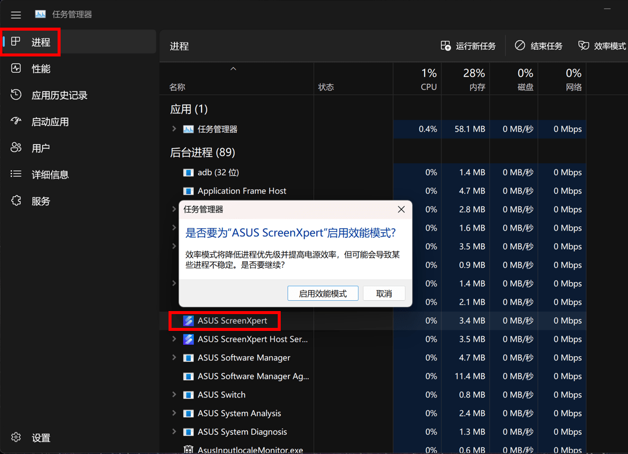Screen dimensions: 628x454
Task: Click 取消 in the dialog
Action: point(384,293)
